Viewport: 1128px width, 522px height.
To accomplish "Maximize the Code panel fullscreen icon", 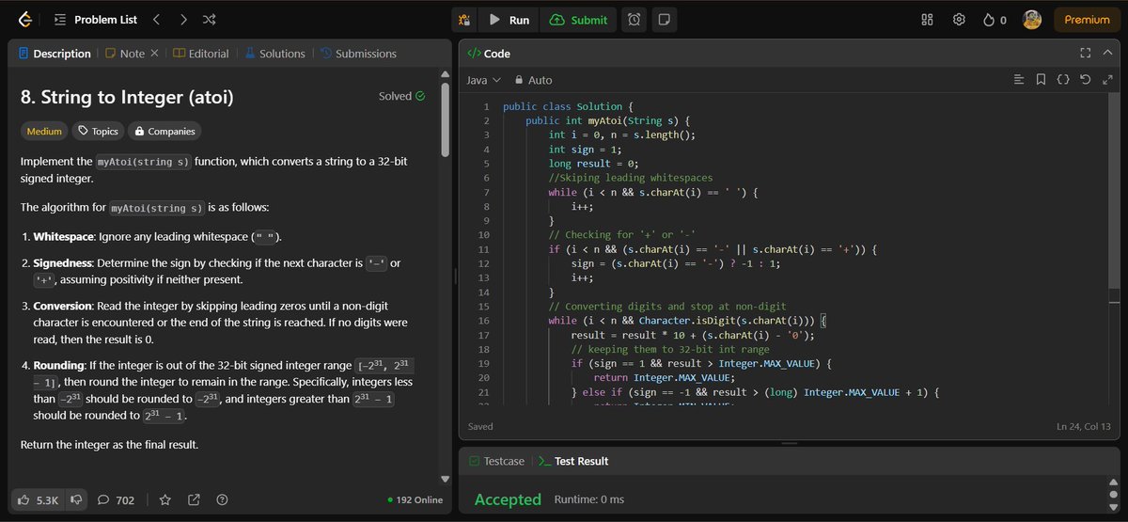I will (x=1086, y=54).
